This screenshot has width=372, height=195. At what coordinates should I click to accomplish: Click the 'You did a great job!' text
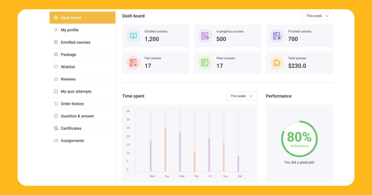point(299,162)
